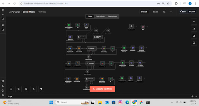This screenshot has height=106, width=199.
Task: Pop out the Logs panel
Action: click(192, 96)
